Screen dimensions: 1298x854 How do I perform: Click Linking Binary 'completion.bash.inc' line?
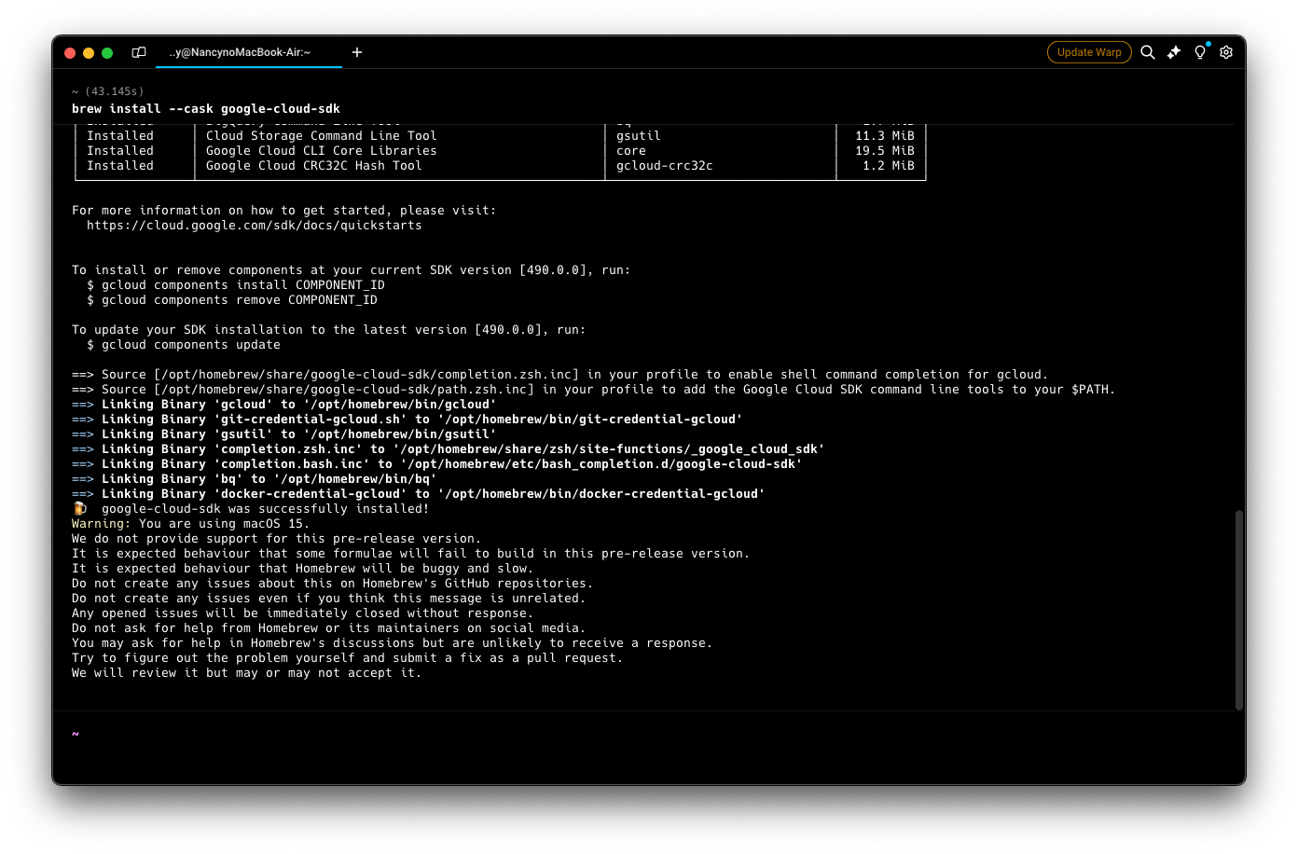click(x=437, y=464)
